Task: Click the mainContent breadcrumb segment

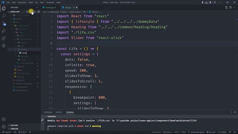Action: pos(75,12)
